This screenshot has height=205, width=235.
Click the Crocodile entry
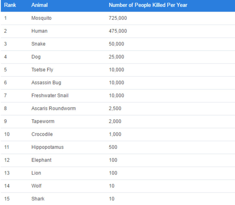click(x=42, y=134)
